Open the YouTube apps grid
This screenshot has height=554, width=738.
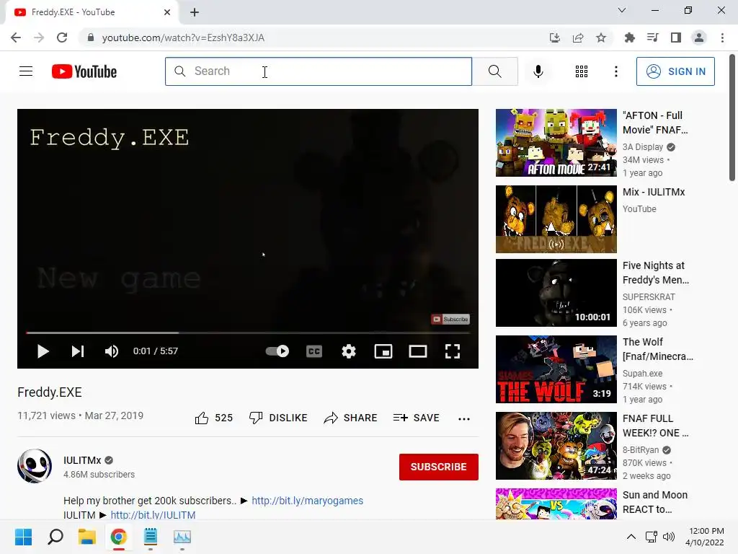582,71
